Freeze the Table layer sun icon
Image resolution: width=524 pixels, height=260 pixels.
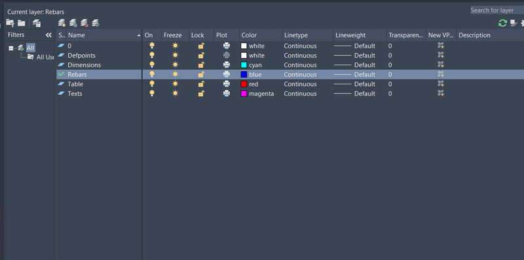[175, 84]
